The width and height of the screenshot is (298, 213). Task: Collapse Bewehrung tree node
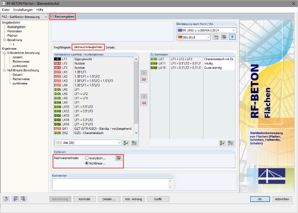click(x=4, y=40)
